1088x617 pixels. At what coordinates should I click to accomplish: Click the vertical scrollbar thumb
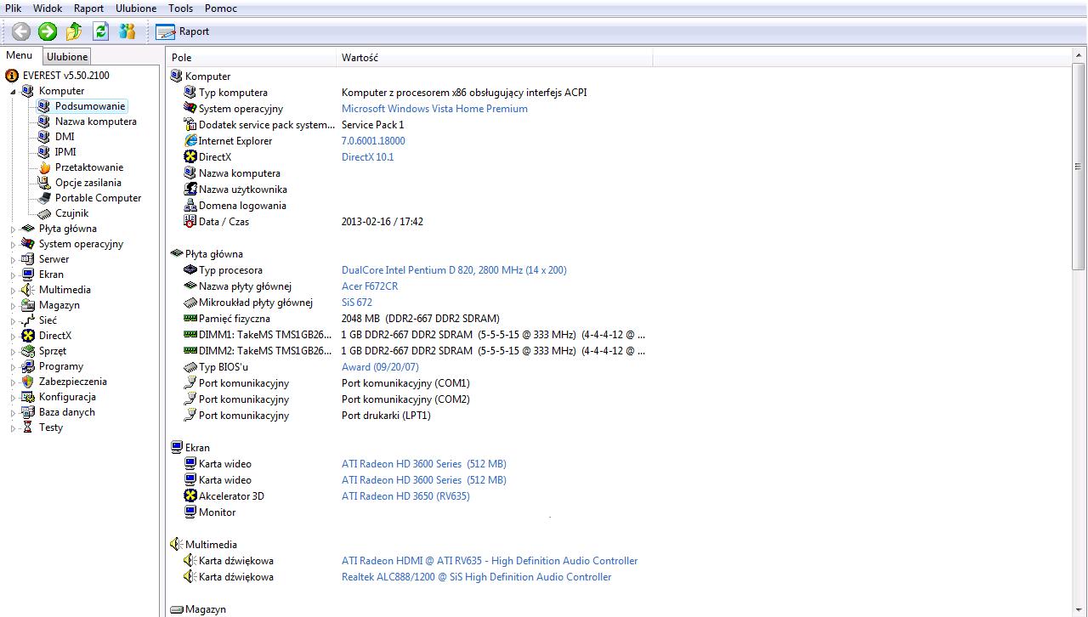(x=1079, y=167)
